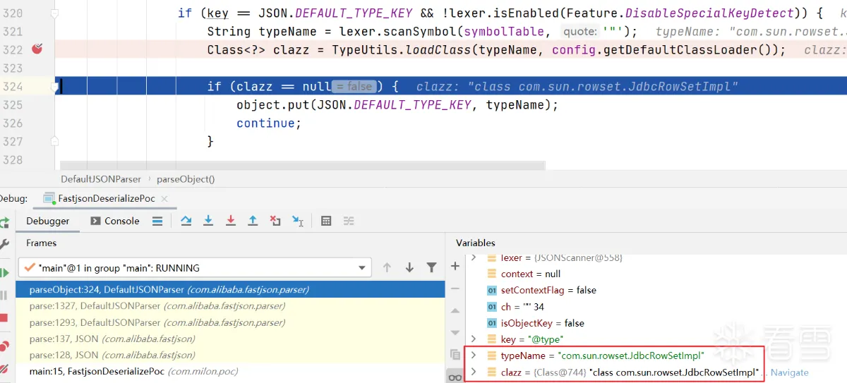The width and height of the screenshot is (847, 383).
Task: Click the Resume Program green icon
Action: tap(4, 272)
